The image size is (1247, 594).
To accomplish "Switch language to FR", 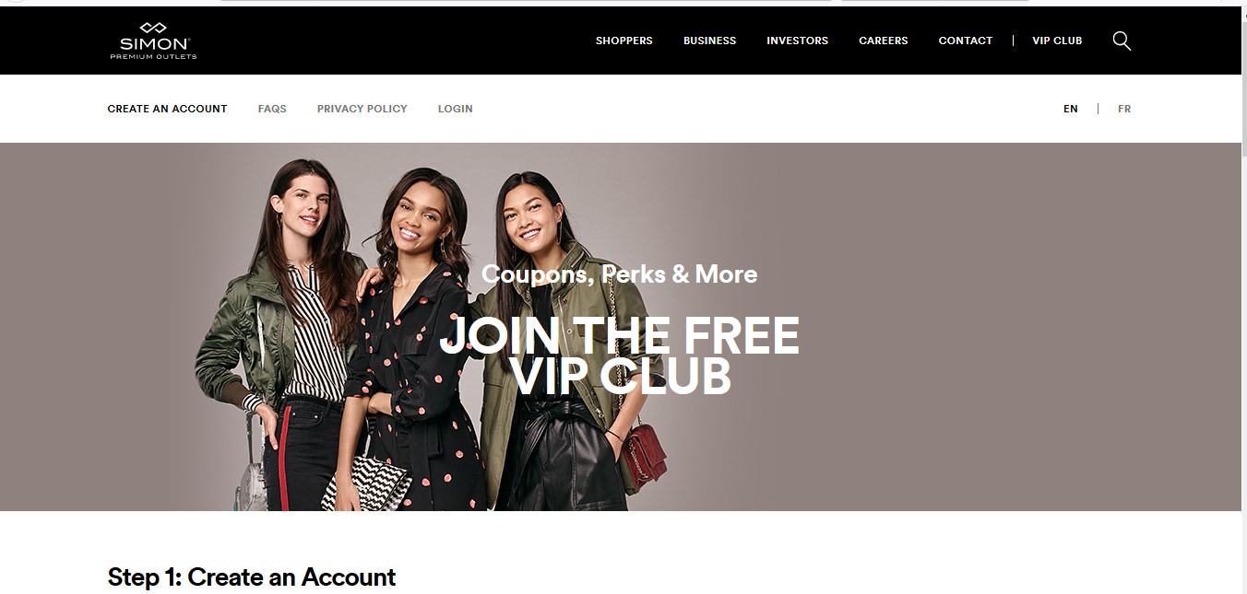I will [1124, 109].
